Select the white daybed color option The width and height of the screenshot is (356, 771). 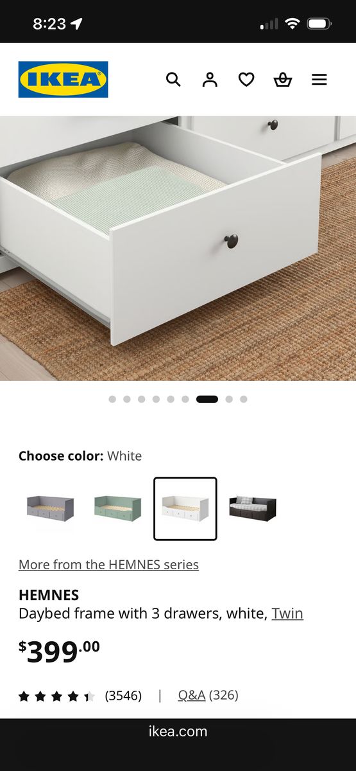[x=185, y=509]
